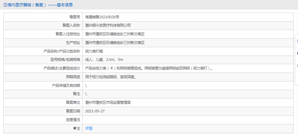
Task: Select the date 2021-05-27
Action: (x=95, y=111)
